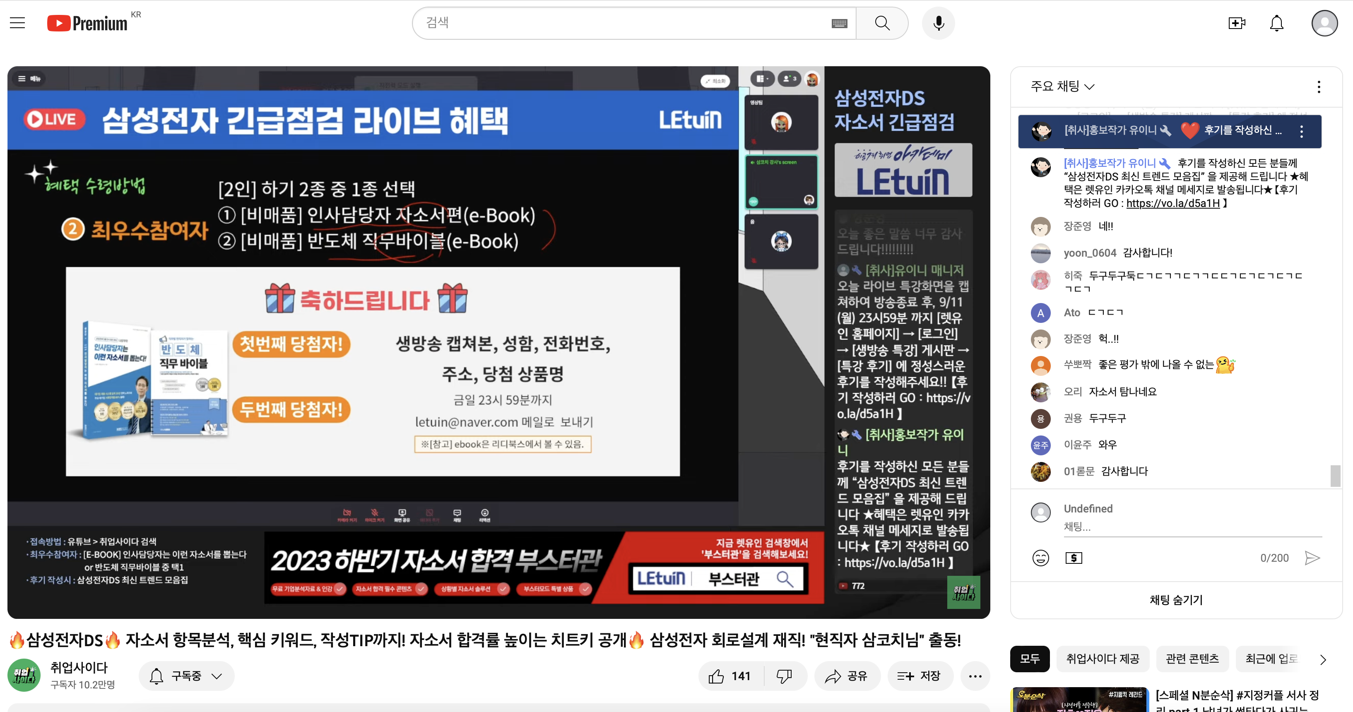This screenshot has width=1353, height=712.
Task: Open live chat options three-dot menu
Action: pyautogui.click(x=1318, y=87)
